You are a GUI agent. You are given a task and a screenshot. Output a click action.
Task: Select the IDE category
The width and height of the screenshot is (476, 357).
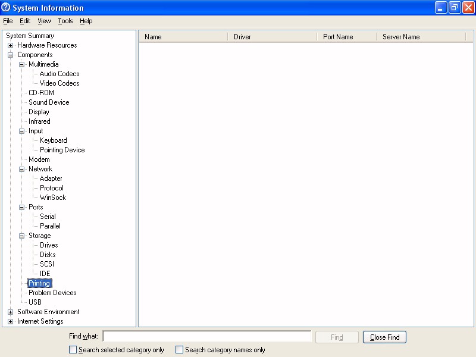coord(45,274)
